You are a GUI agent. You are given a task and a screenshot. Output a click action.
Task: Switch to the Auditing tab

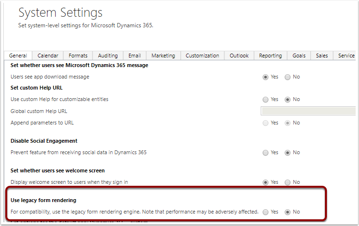108,56
